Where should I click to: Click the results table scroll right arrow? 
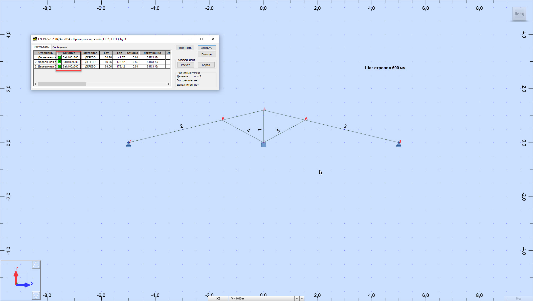click(x=168, y=84)
